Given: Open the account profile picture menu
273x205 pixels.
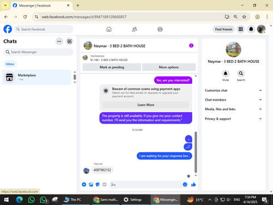Looking at the screenshot, I should [x=261, y=29].
